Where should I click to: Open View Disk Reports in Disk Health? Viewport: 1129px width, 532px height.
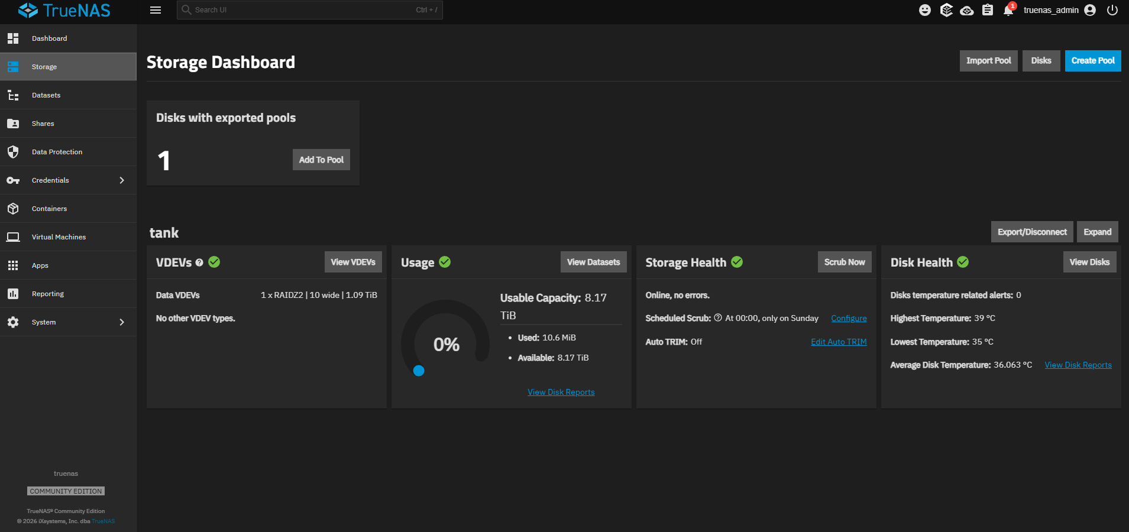1078,365
